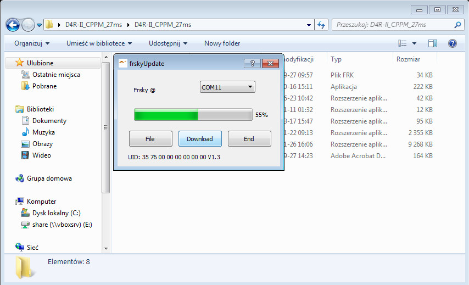
Task: Select the 9 268 KB extension row
Action: pyautogui.click(x=358, y=144)
